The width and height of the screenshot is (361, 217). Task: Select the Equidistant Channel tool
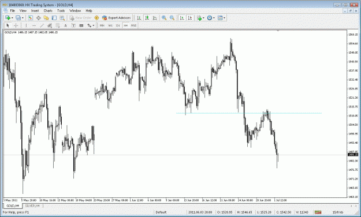(50, 25)
